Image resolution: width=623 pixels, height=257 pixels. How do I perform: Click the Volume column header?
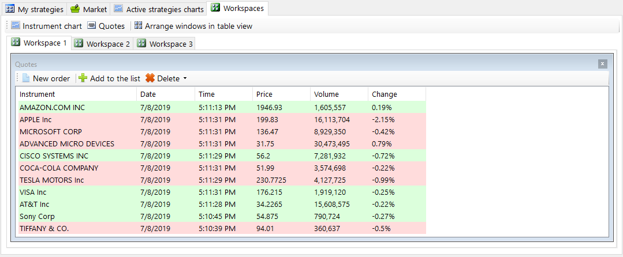(x=326, y=94)
